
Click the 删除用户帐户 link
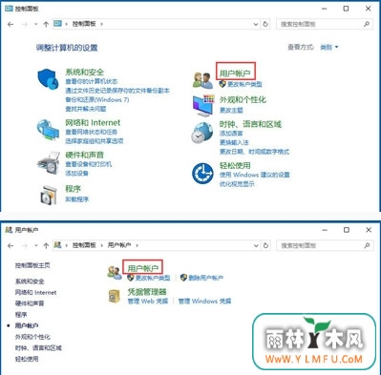[205, 278]
